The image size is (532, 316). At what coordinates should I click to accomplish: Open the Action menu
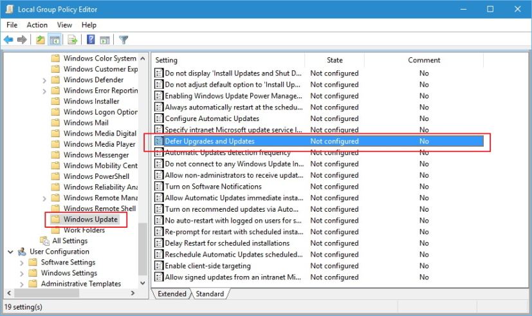[37, 24]
